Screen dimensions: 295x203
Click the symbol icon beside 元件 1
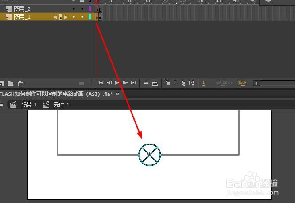click(46, 105)
